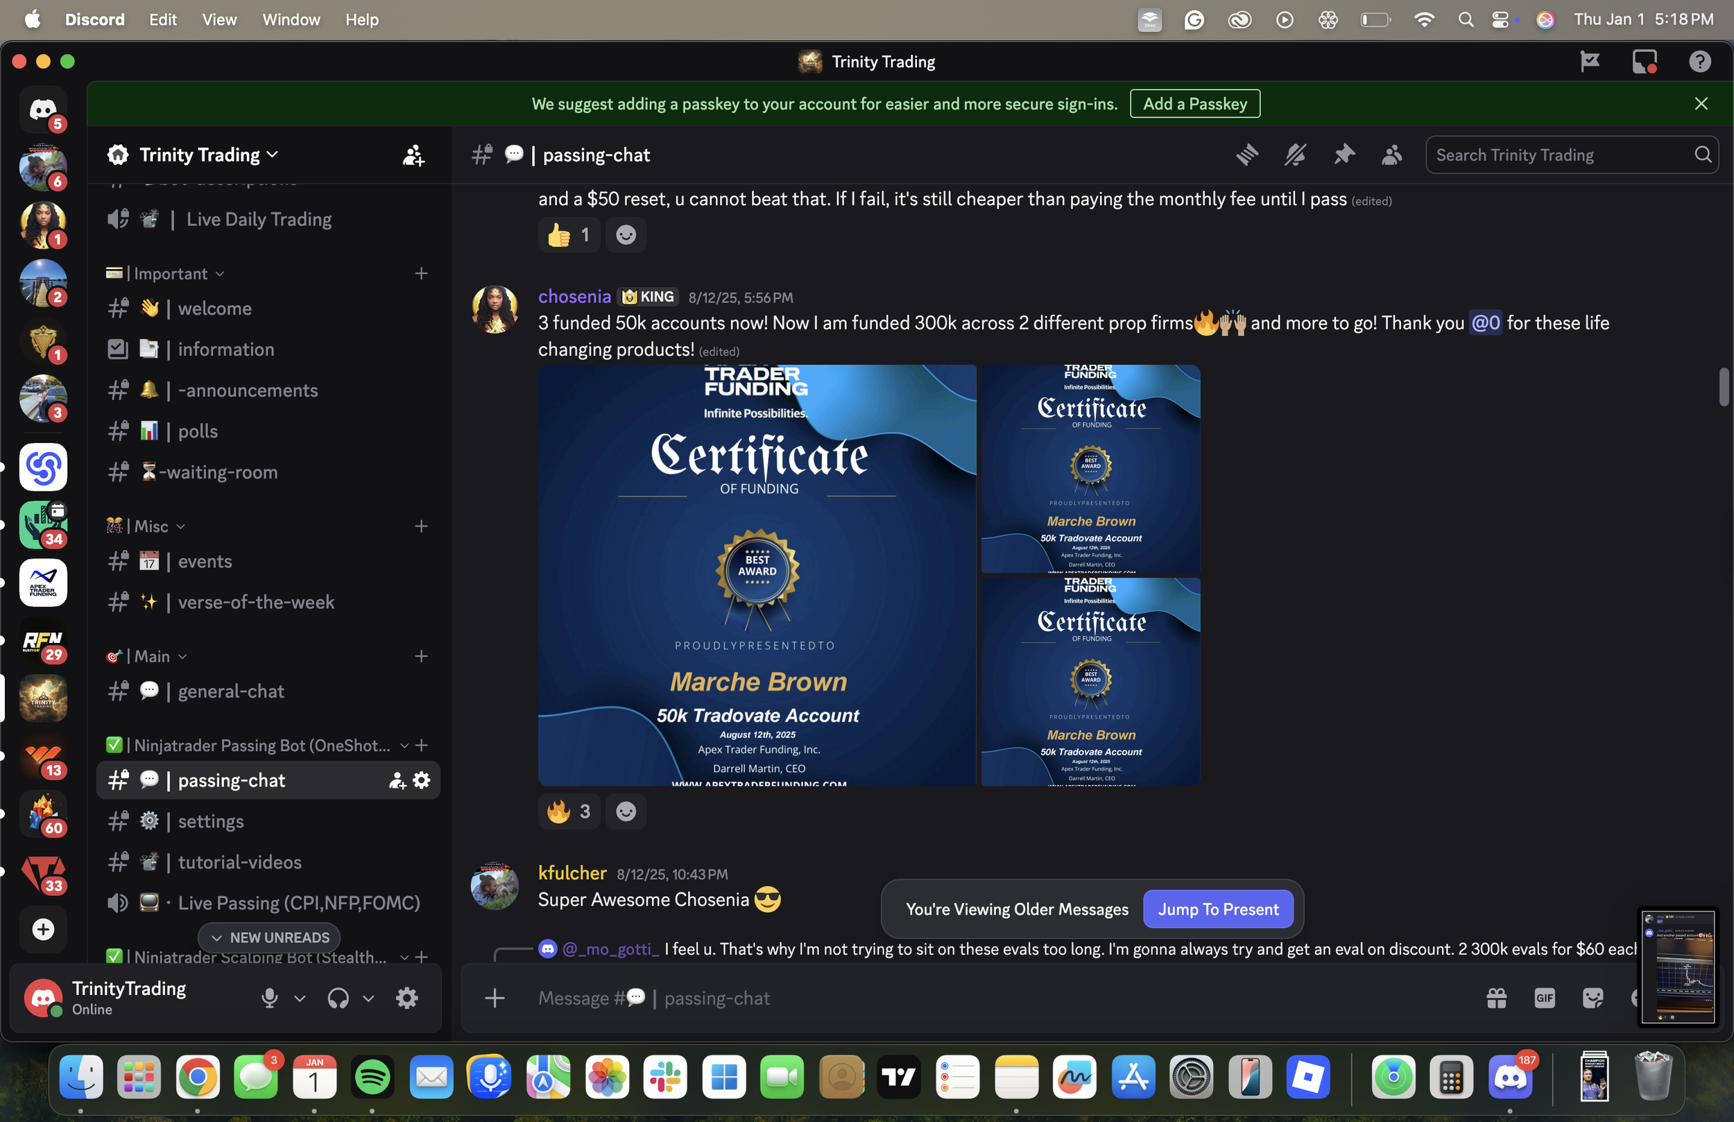Click Jump To Present
The width and height of the screenshot is (1734, 1122).
point(1217,909)
